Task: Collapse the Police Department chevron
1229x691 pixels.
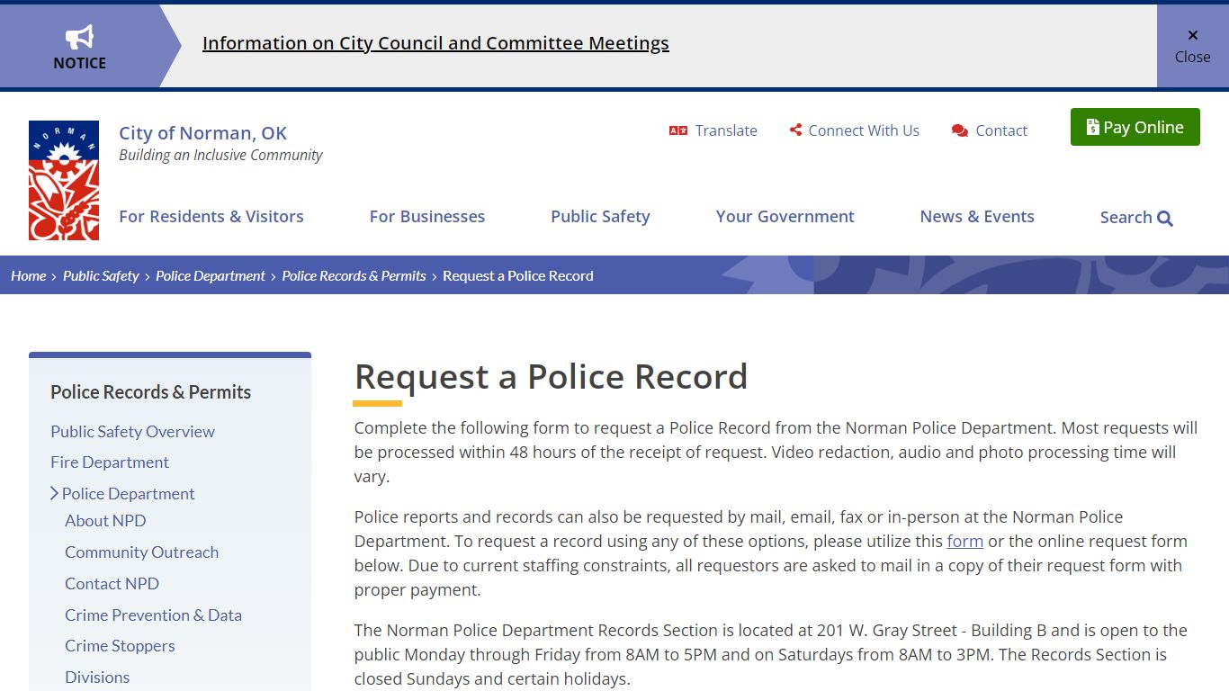Action: click(x=54, y=493)
